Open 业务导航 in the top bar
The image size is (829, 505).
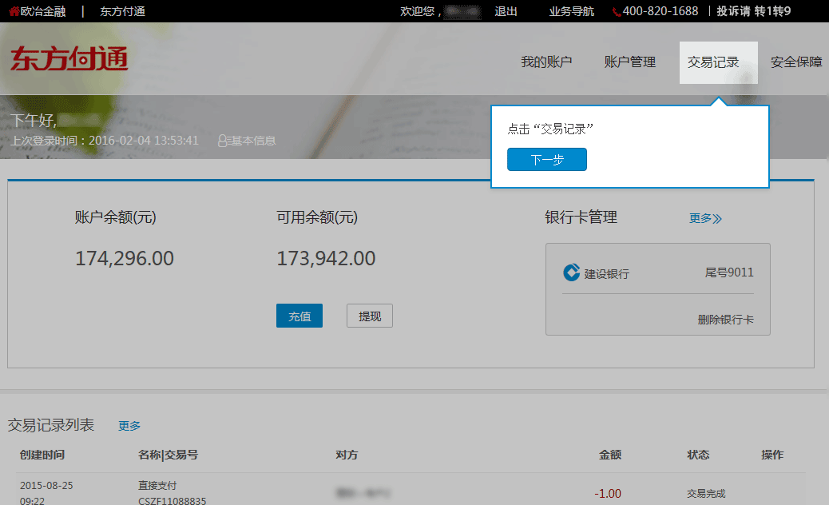[x=572, y=11]
